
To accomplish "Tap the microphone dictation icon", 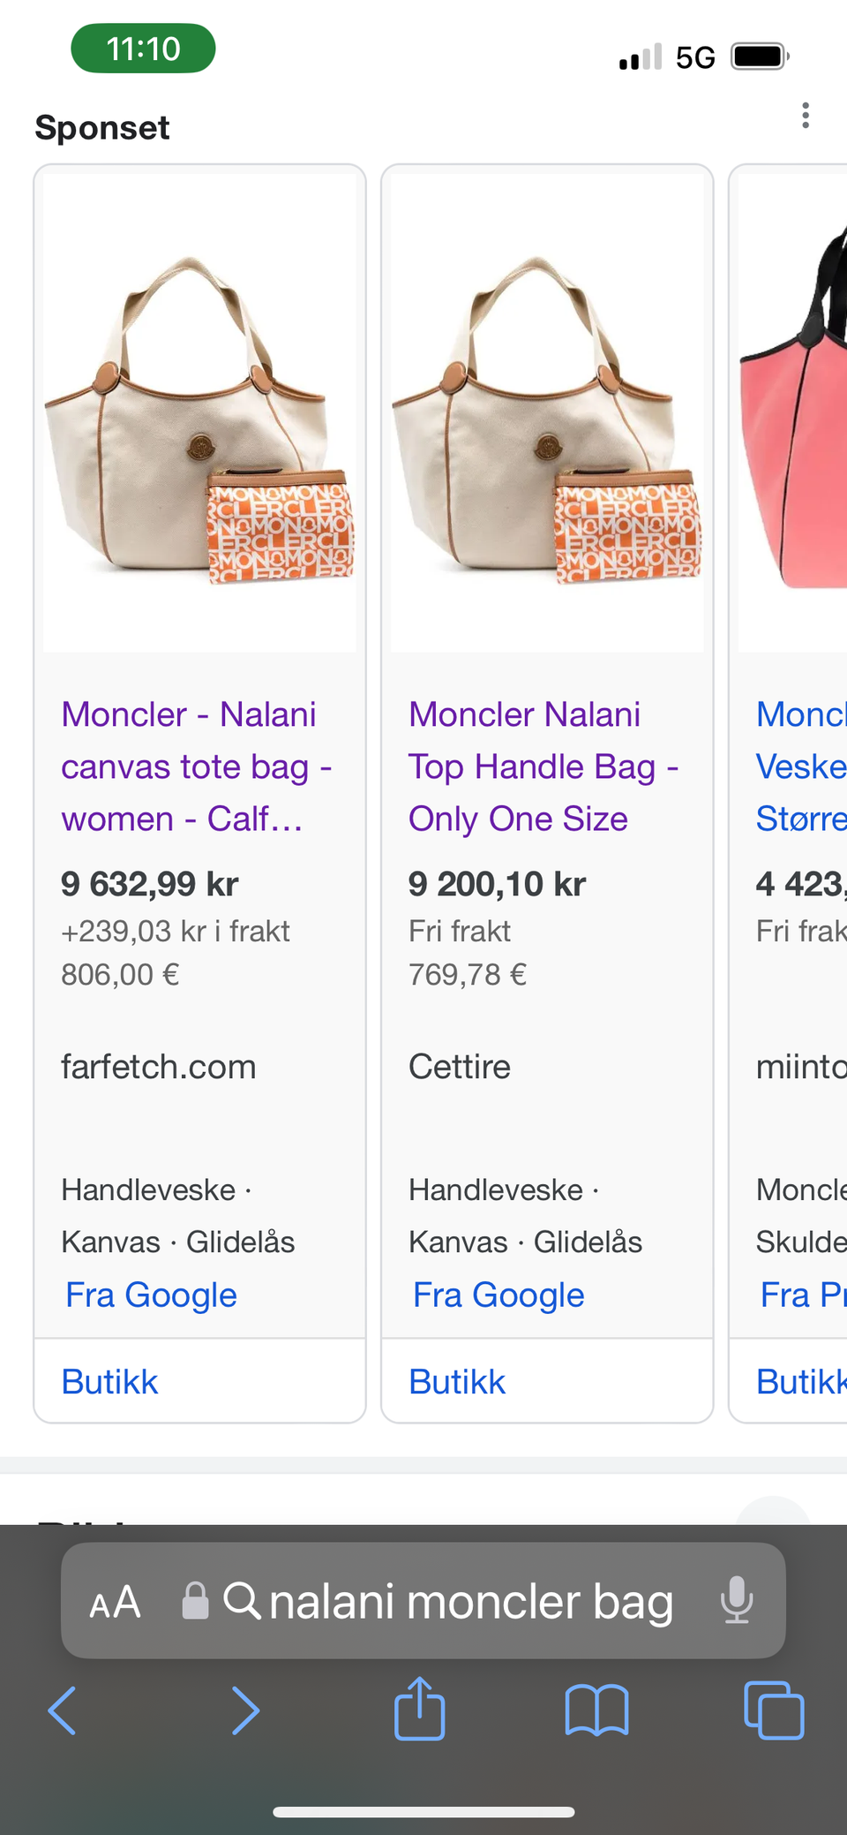I will pos(736,1601).
